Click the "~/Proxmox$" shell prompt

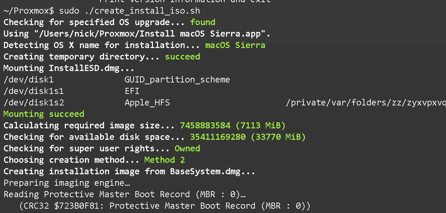pyautogui.click(x=29, y=11)
